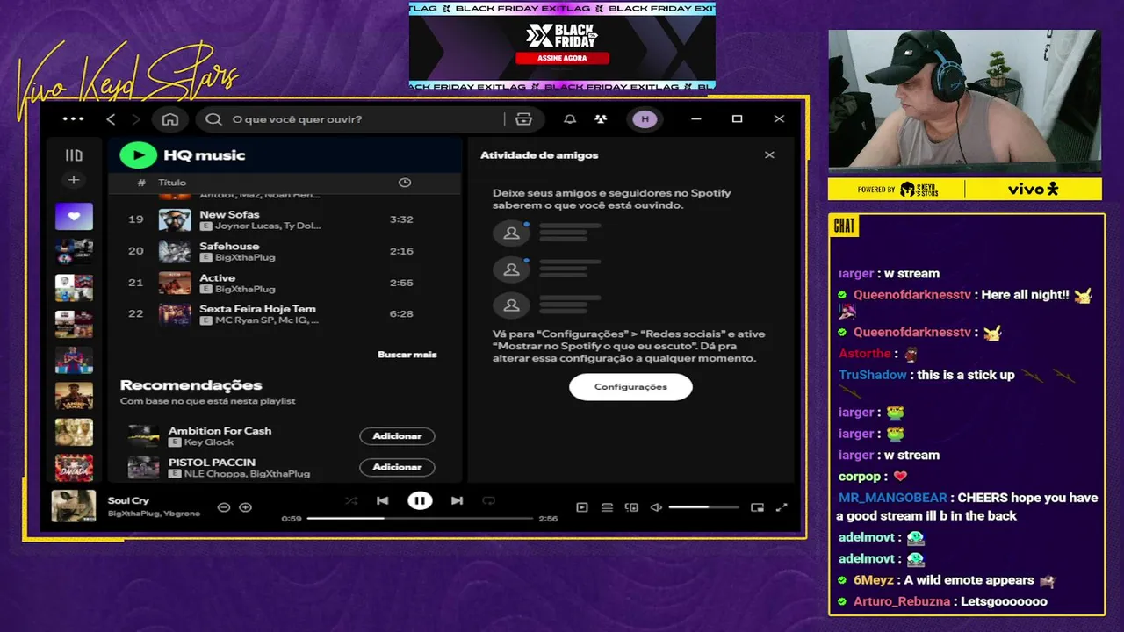
Task: Go forward with the right arrow
Action: click(x=136, y=119)
